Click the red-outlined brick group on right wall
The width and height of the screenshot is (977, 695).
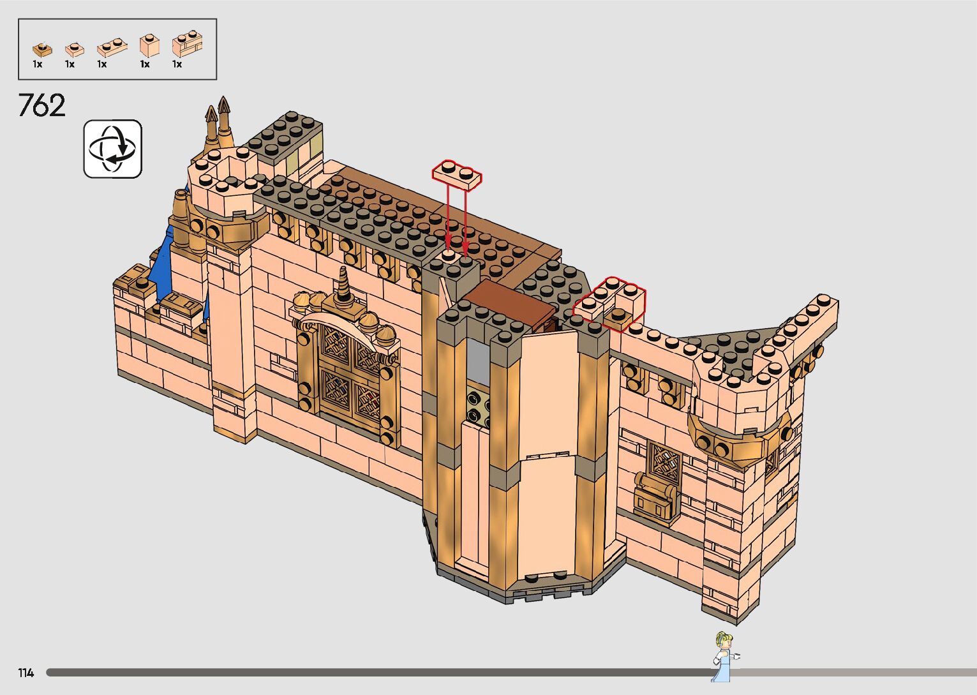tap(609, 304)
